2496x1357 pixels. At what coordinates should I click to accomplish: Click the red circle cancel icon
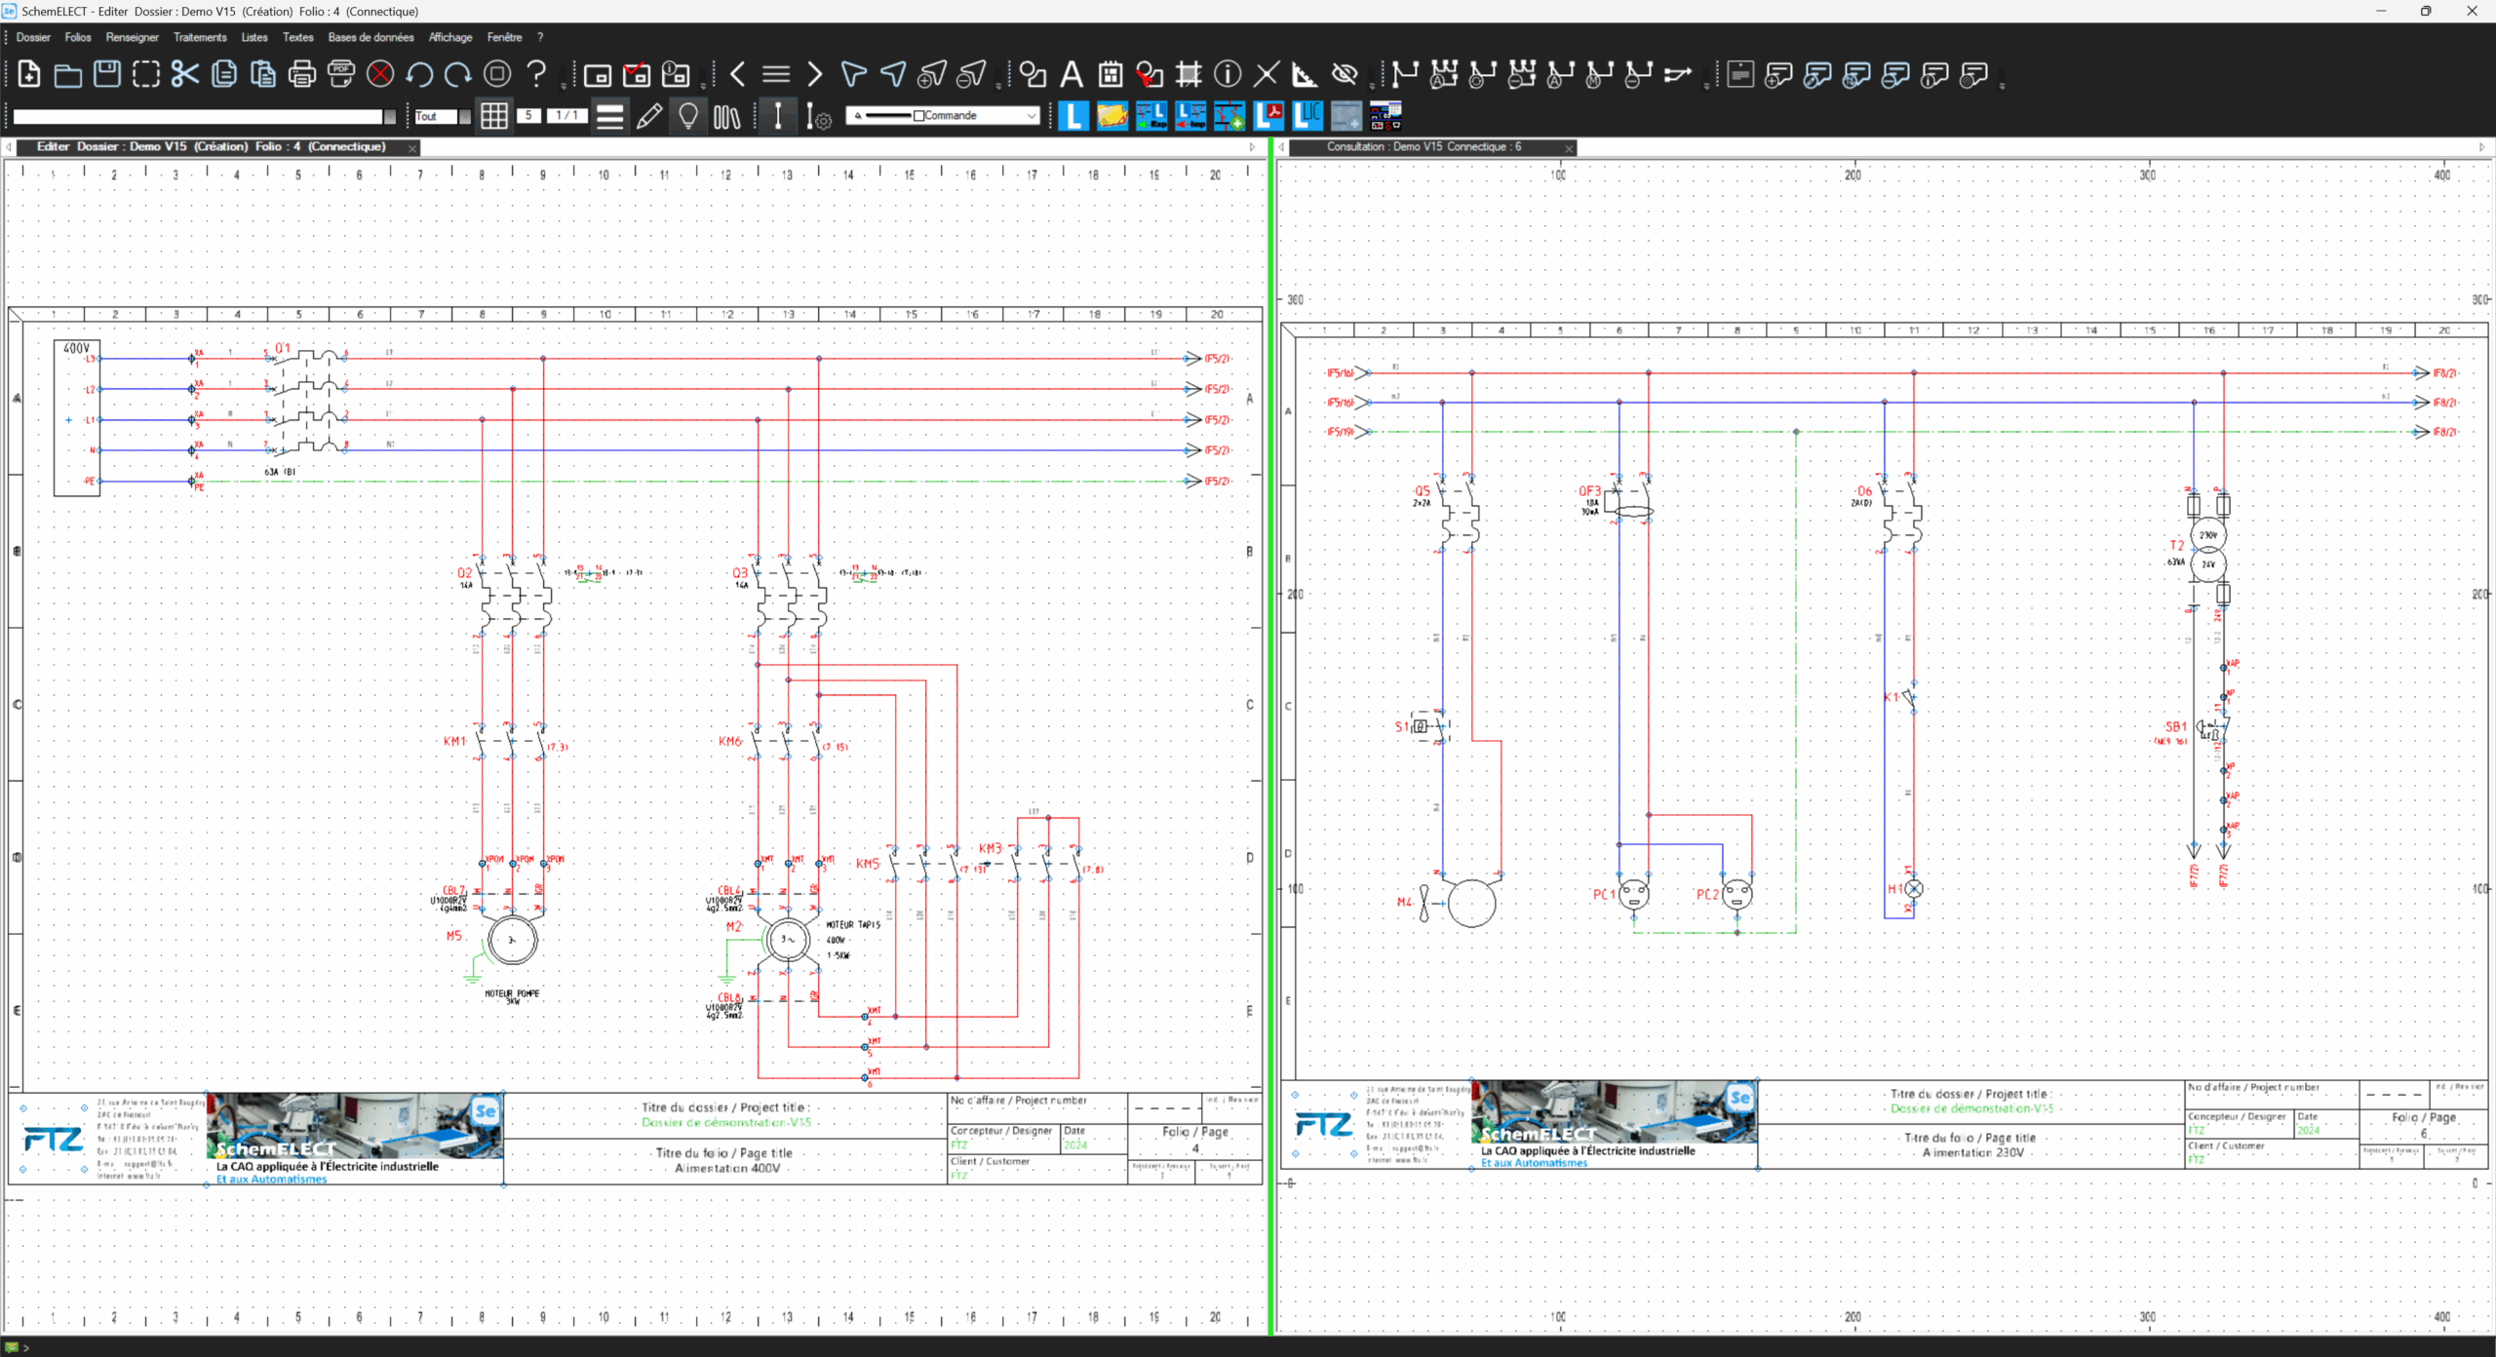coord(380,74)
